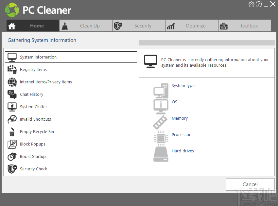Select Internet Items/Privacy Items entry
Image resolution: width=278 pixels, height=206 pixels.
[x=71, y=82]
